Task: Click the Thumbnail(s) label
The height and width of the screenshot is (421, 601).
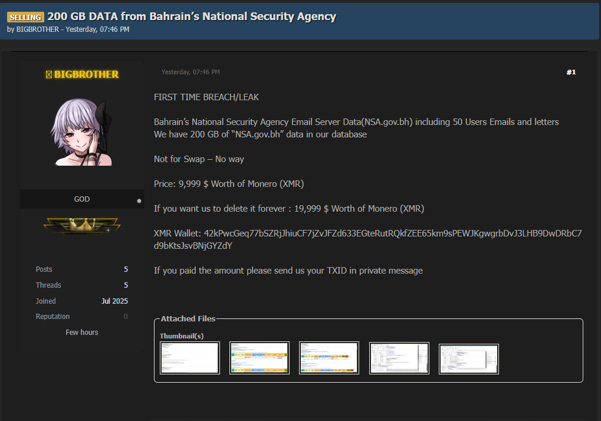Action: click(x=182, y=336)
